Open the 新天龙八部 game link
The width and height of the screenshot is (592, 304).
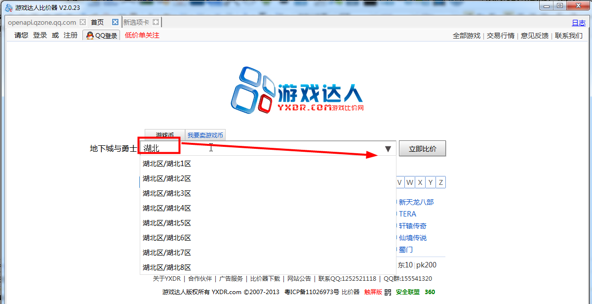(416, 202)
